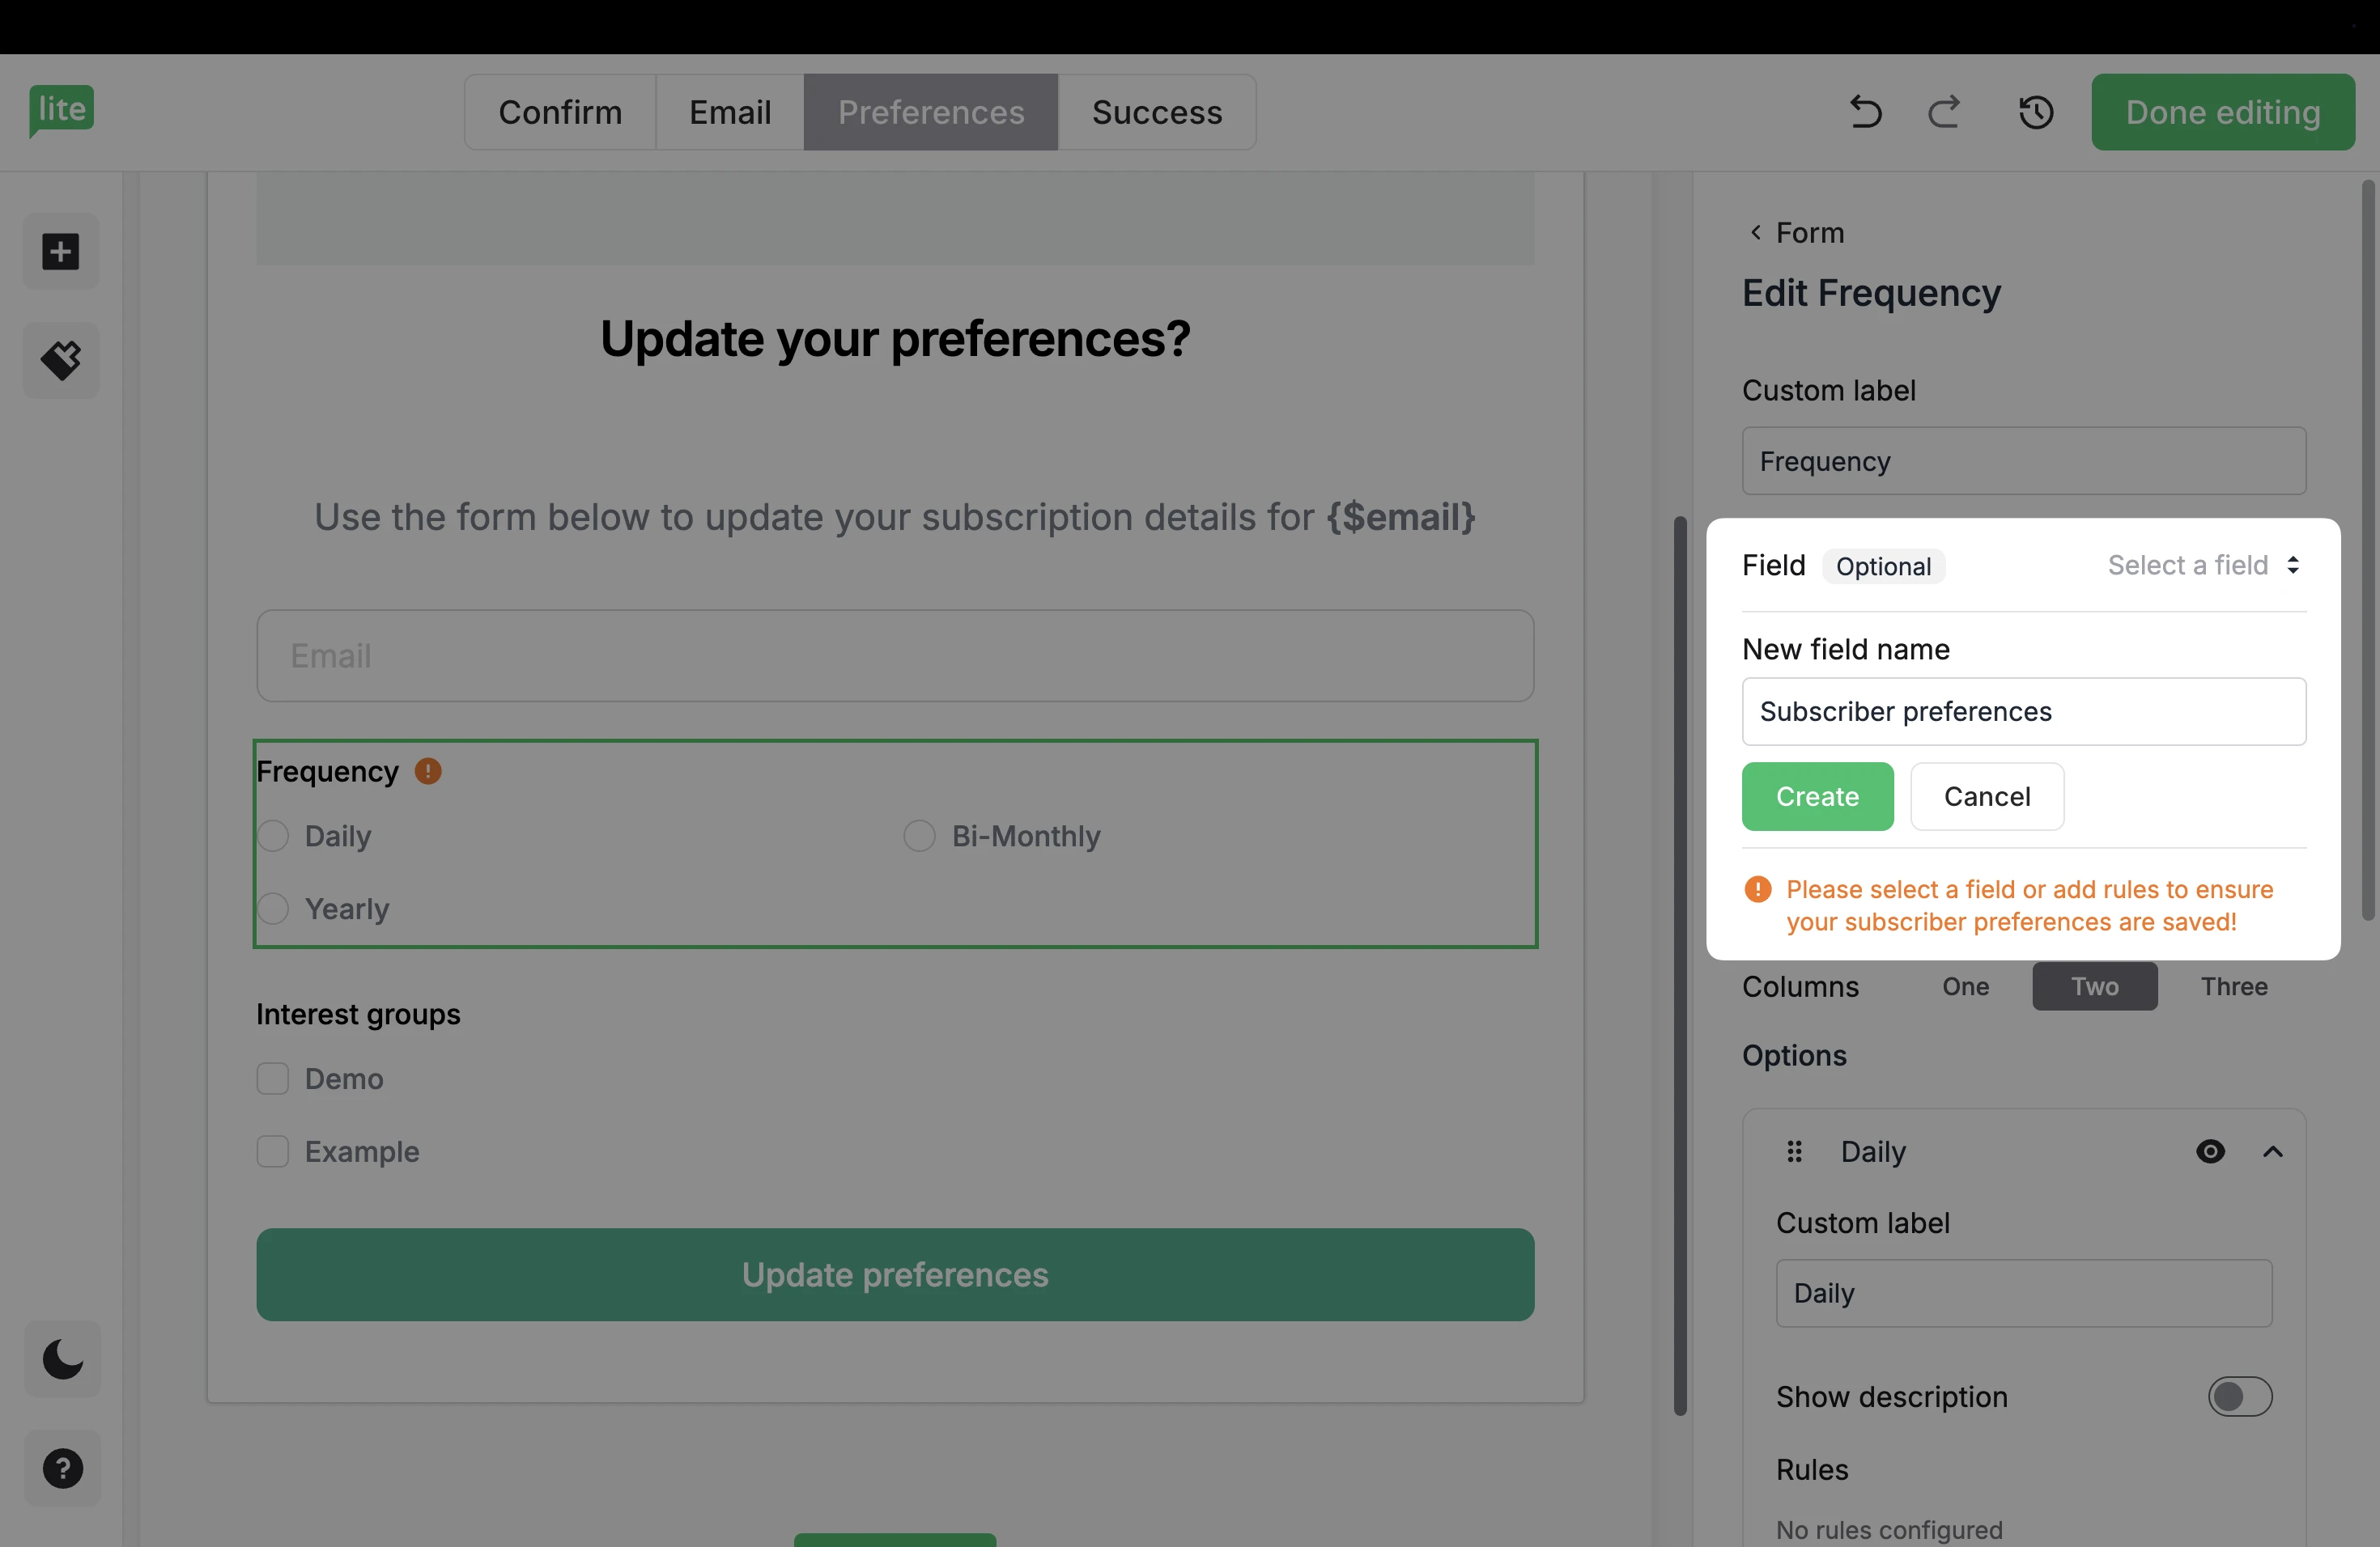Switch to the Success tab
The image size is (2380, 1547).
click(1157, 112)
